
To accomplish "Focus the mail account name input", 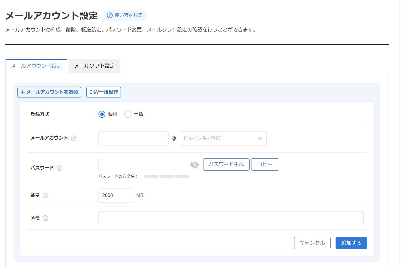I will pyautogui.click(x=133, y=138).
